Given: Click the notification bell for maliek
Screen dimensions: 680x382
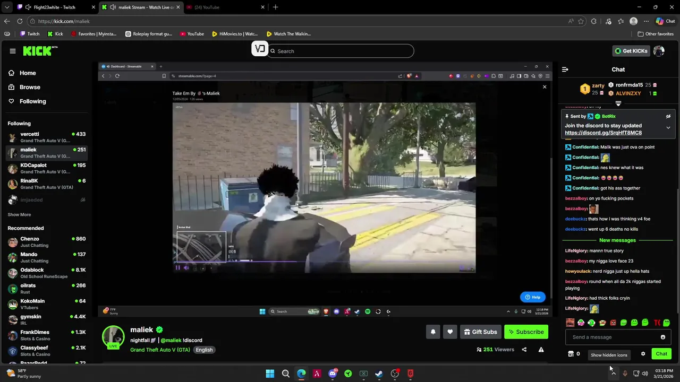Looking at the screenshot, I should tap(433, 332).
